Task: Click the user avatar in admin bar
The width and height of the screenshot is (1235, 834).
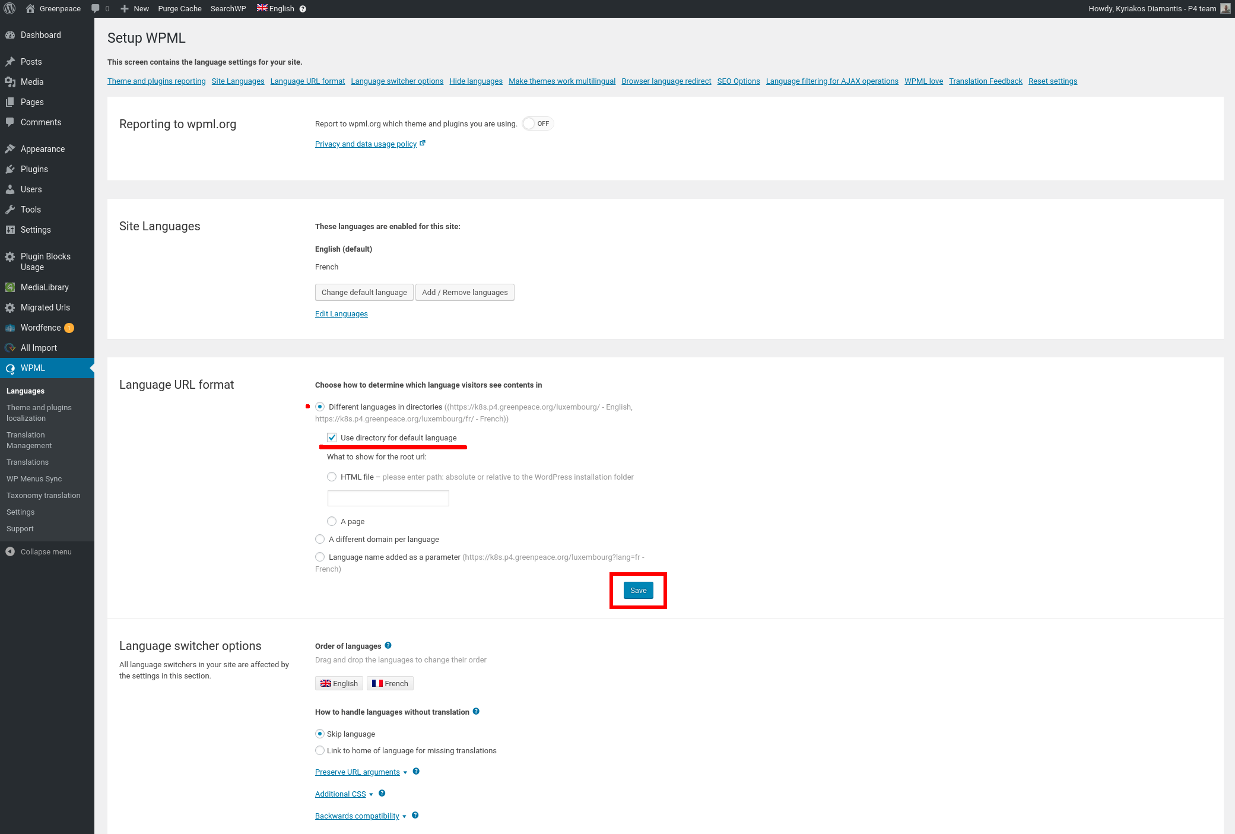Action: pyautogui.click(x=1225, y=8)
